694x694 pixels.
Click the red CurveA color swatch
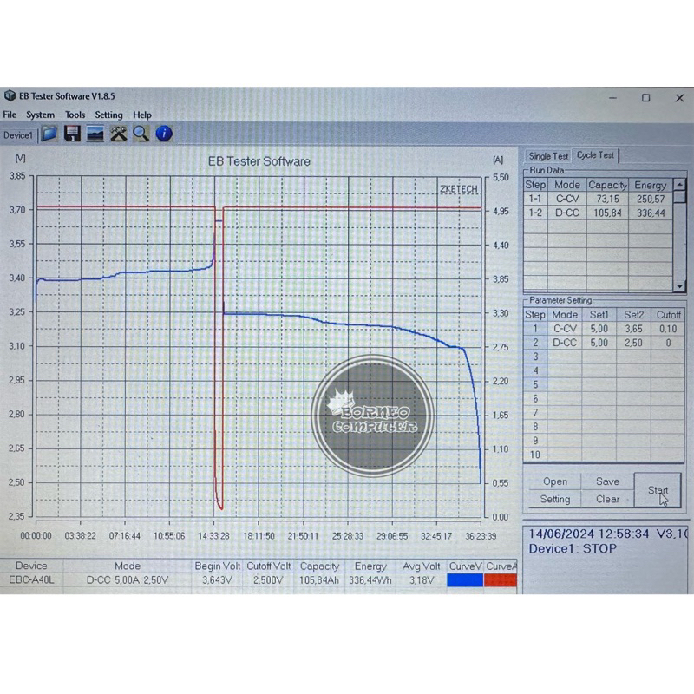click(x=501, y=579)
